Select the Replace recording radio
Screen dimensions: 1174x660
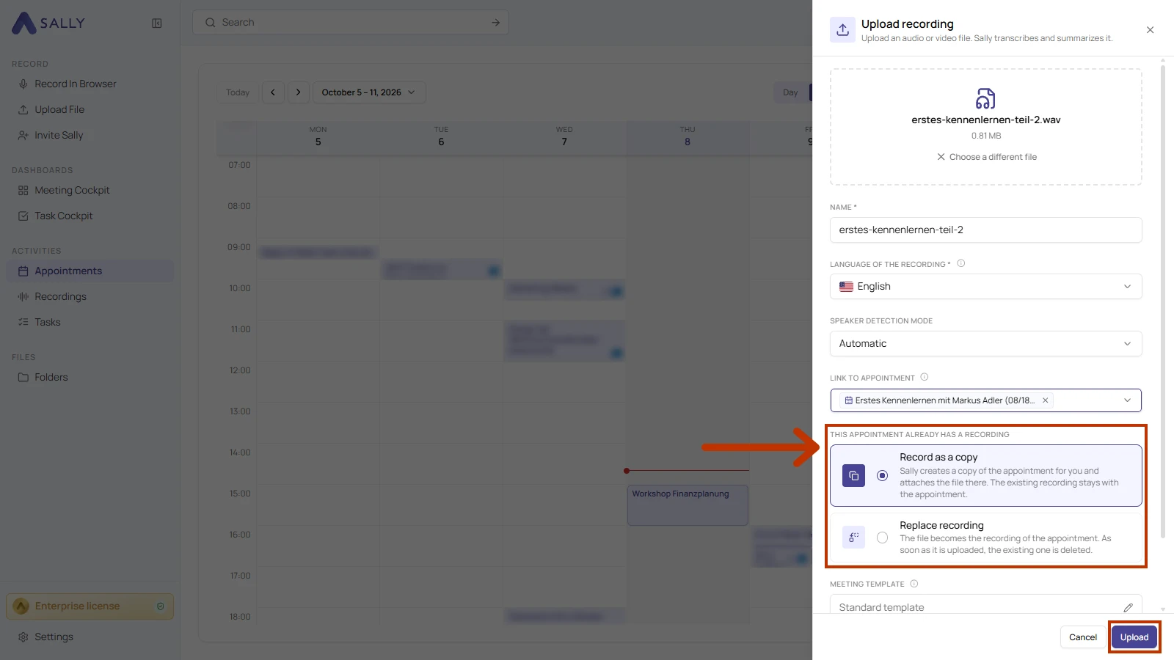pyautogui.click(x=882, y=538)
